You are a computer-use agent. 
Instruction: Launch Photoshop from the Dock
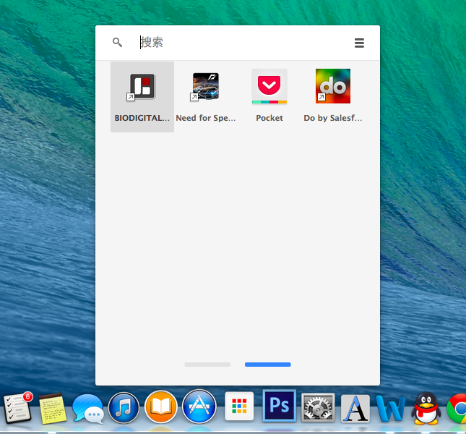point(280,406)
